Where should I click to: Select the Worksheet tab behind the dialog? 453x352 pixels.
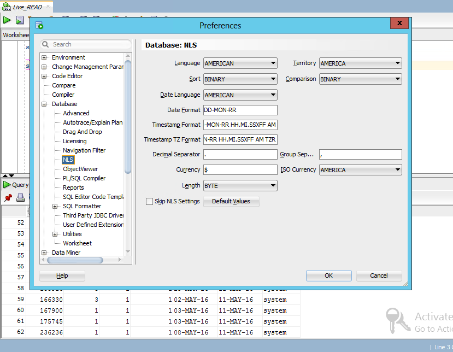(16, 35)
